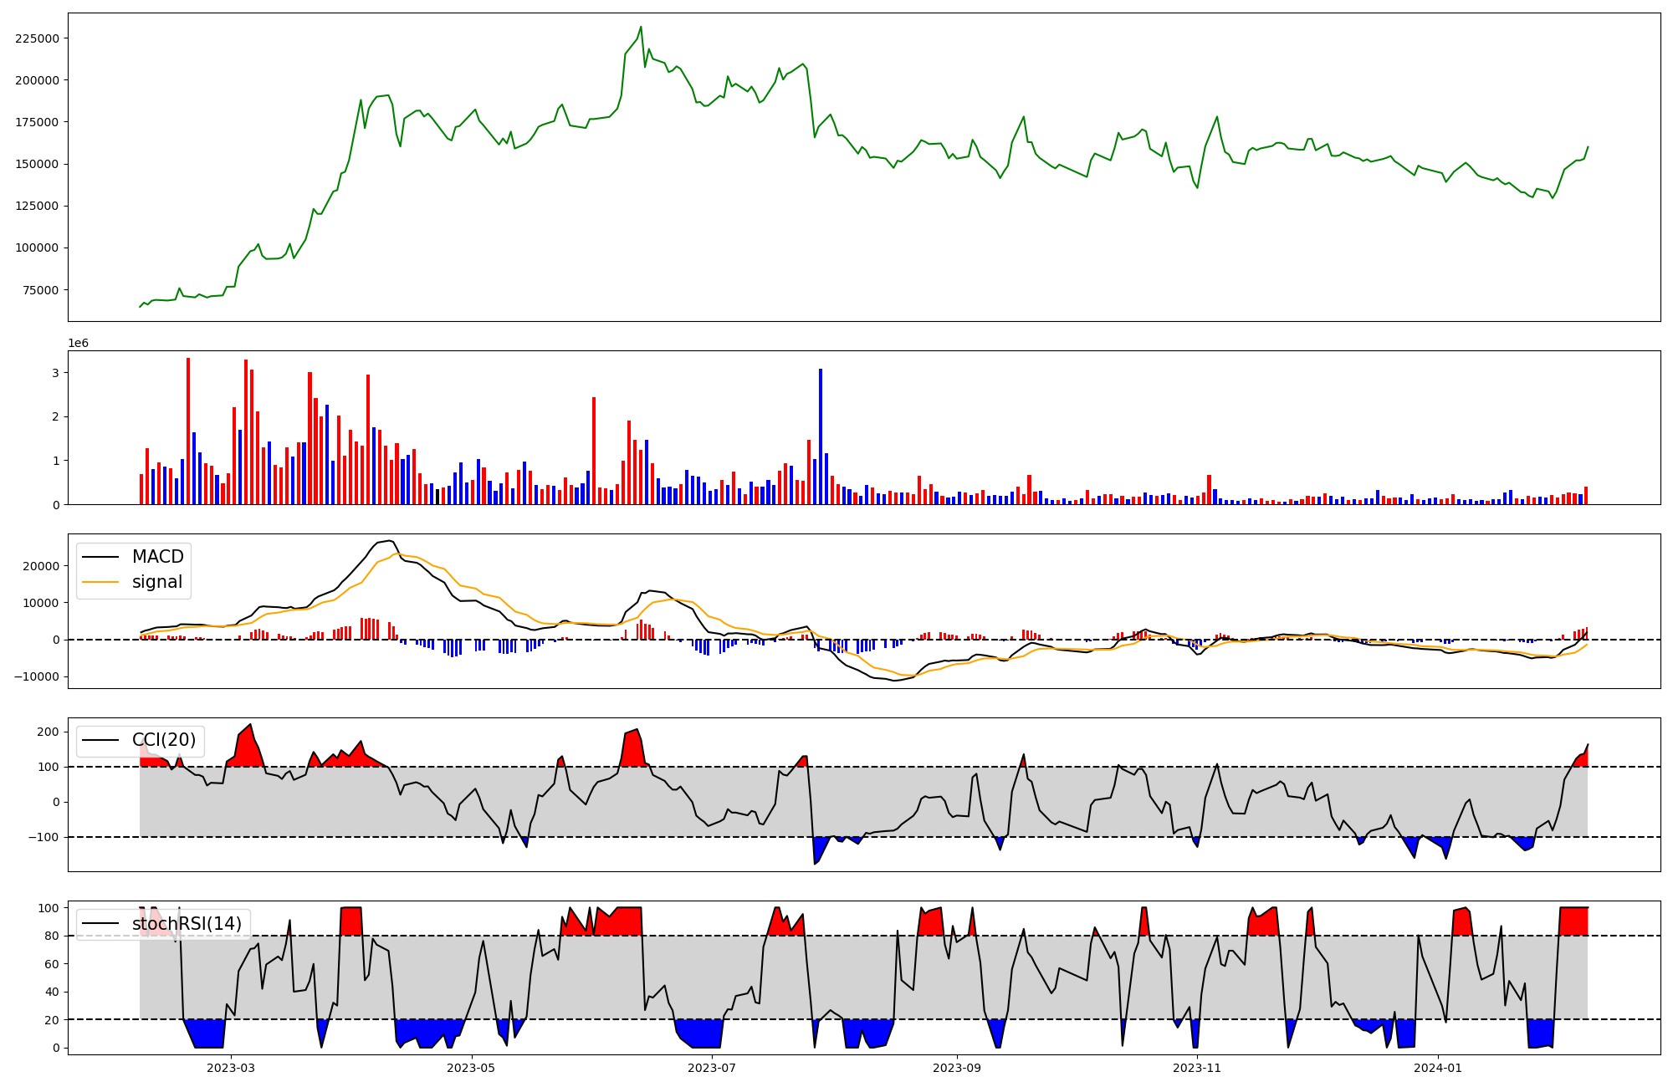The image size is (1673, 1087).
Task: Click the CCI(20) legend entry
Action: pos(163,740)
